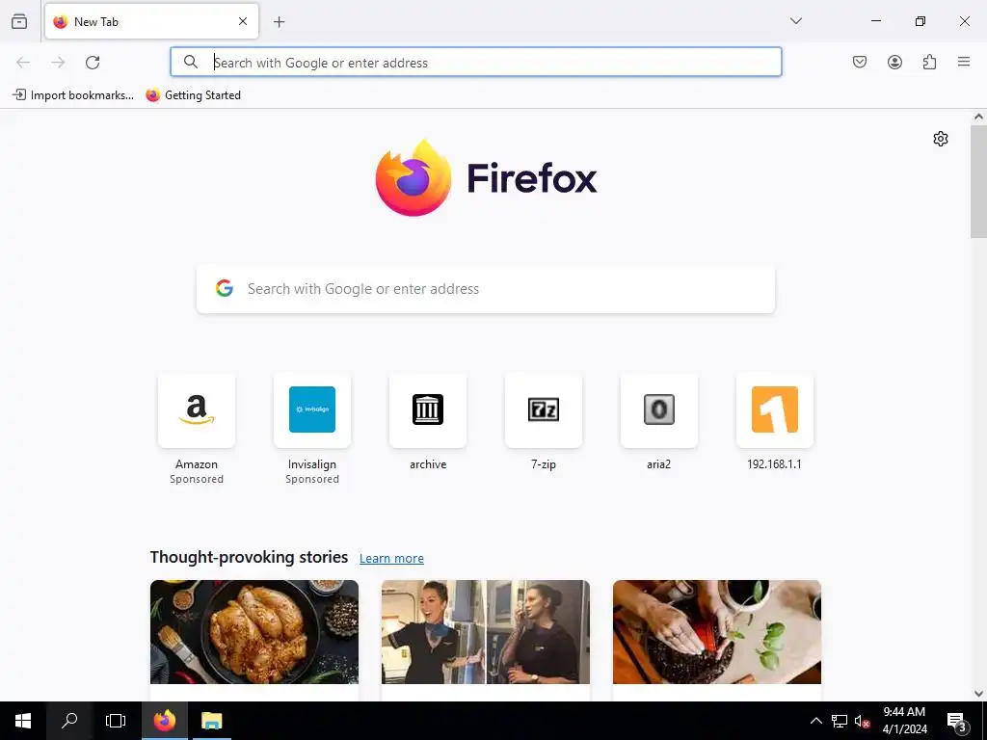The height and width of the screenshot is (740, 987).
Task: Go back one page
Action: (x=23, y=63)
